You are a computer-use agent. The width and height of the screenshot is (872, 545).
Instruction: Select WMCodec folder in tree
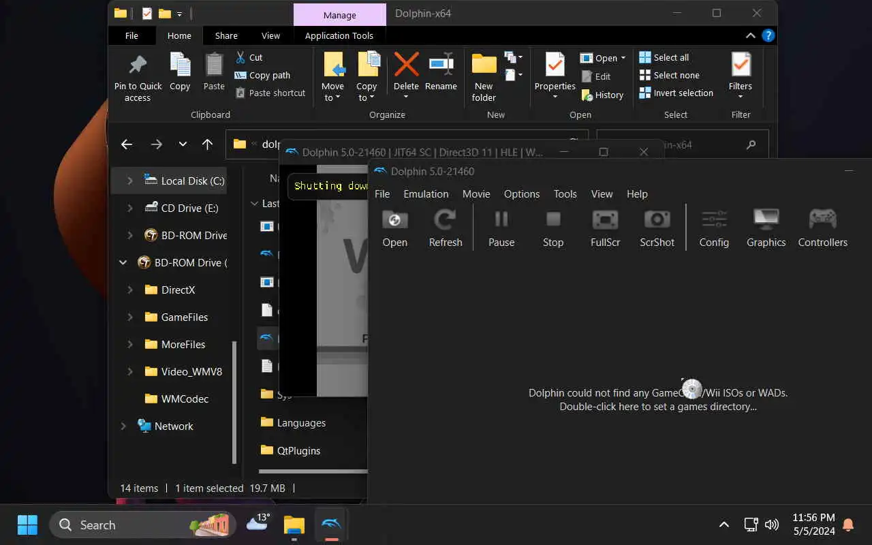[177, 399]
